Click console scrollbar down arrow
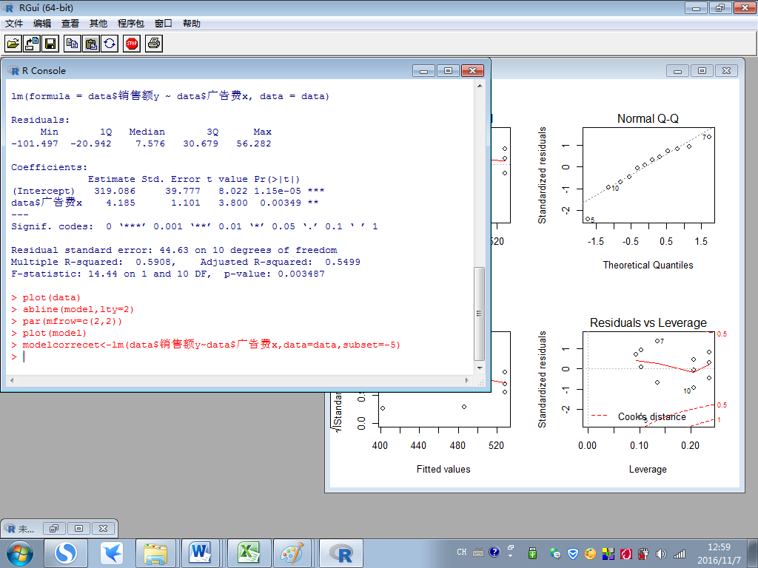 click(480, 368)
